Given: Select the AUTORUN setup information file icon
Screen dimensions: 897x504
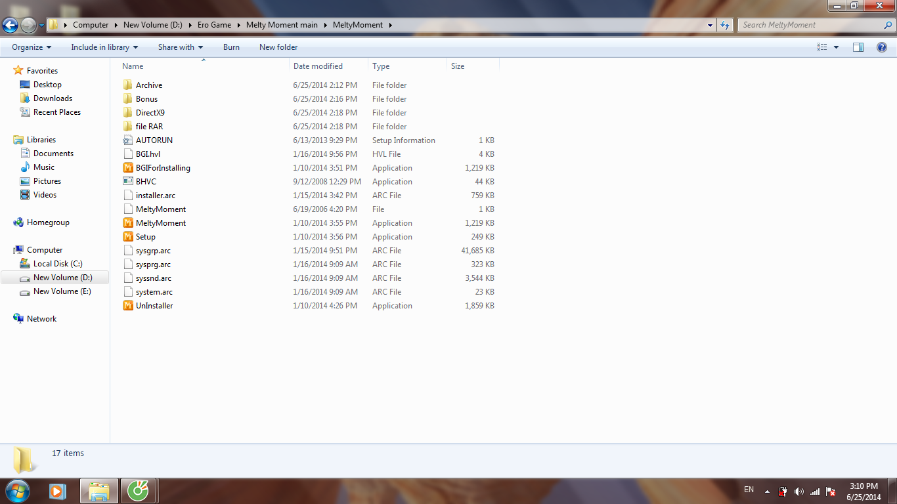Looking at the screenshot, I should (128, 140).
